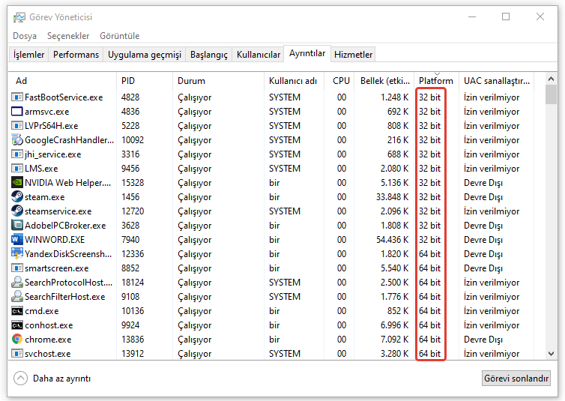Click the cmd.exe console icon

(x=17, y=311)
